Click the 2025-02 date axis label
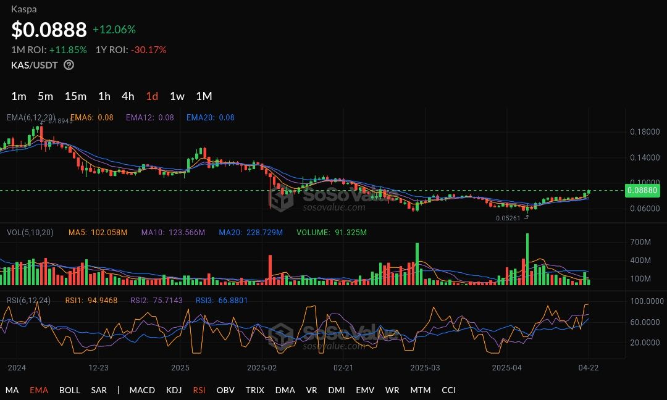 [262, 368]
